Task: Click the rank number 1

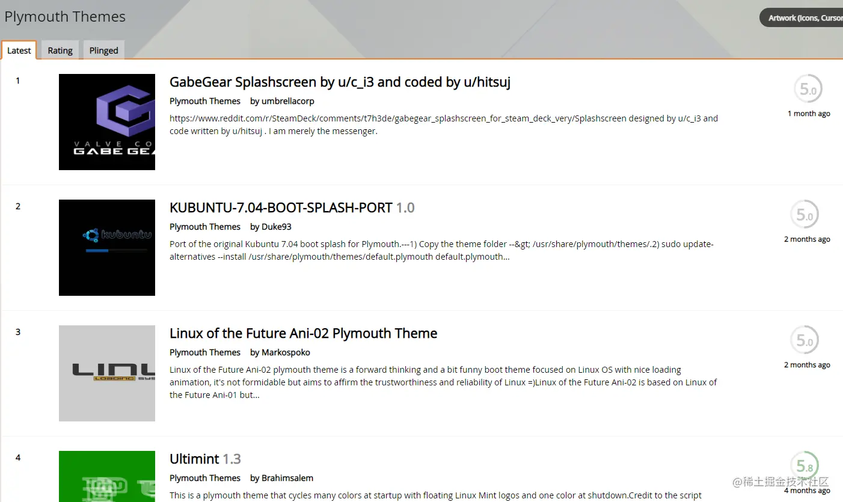Action: 18,81
